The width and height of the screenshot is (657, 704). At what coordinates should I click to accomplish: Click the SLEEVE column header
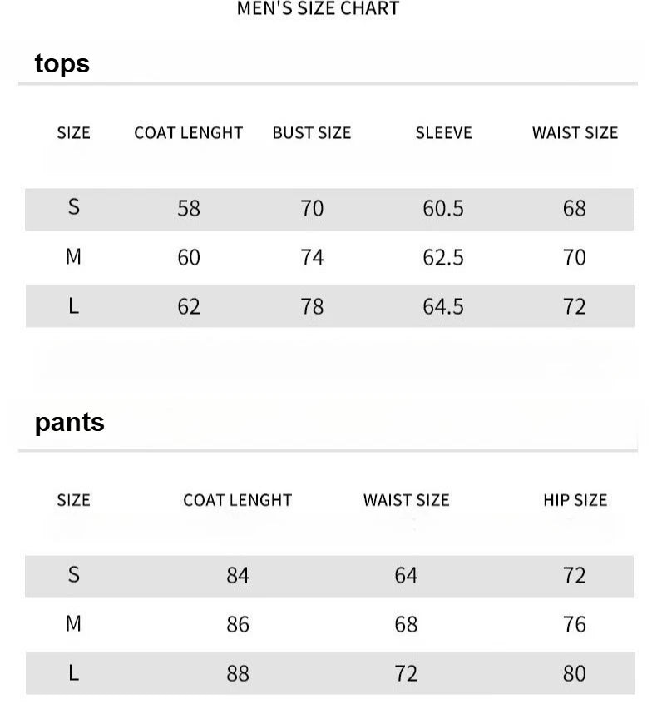click(x=443, y=133)
